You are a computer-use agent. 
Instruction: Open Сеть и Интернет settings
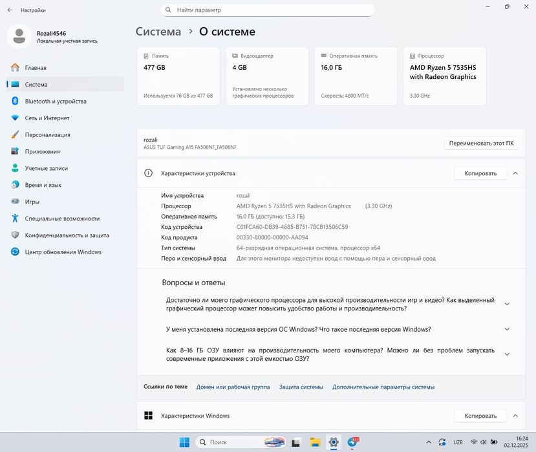65,118
